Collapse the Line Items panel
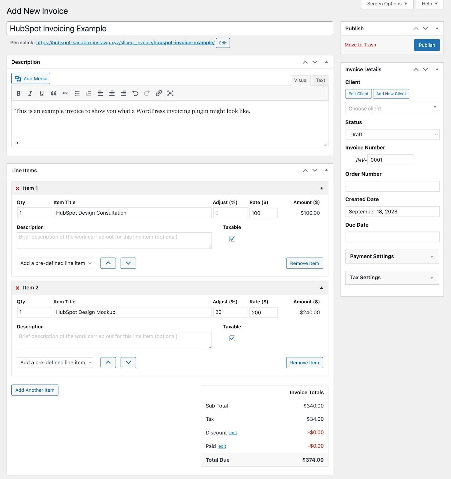Viewport: 451px width, 479px height. (x=326, y=170)
